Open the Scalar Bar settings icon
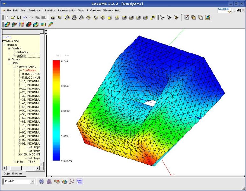The image size is (246, 191). 207,18
